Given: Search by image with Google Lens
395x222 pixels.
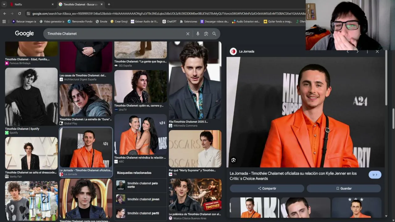Looking at the screenshot, I should [x=206, y=34].
